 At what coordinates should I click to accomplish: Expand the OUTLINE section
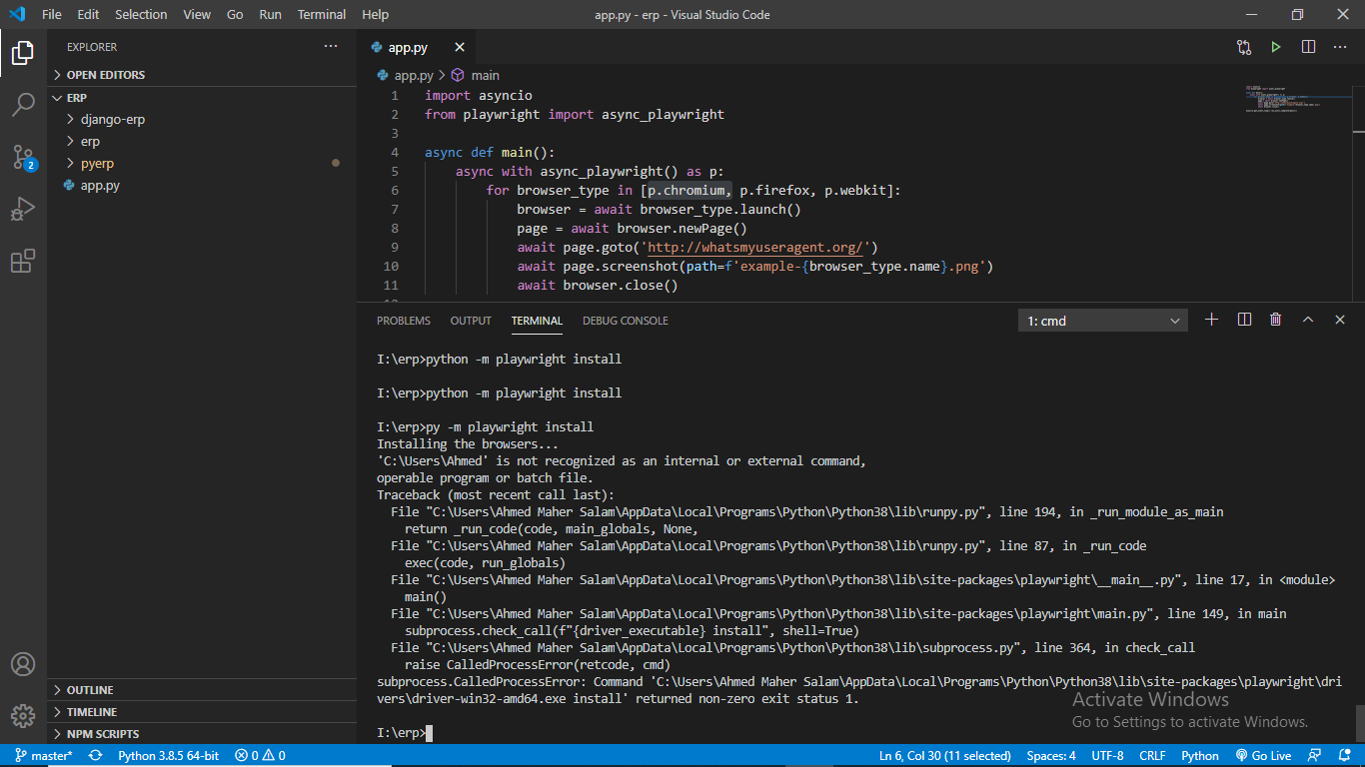(201, 690)
